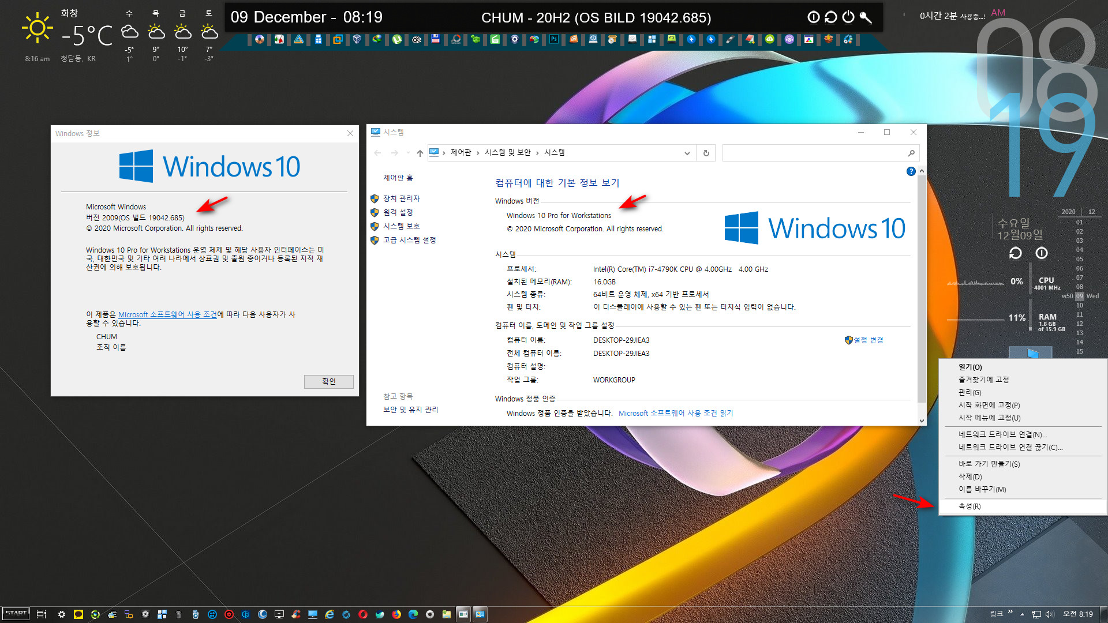Refresh the System window address bar

pyautogui.click(x=706, y=153)
